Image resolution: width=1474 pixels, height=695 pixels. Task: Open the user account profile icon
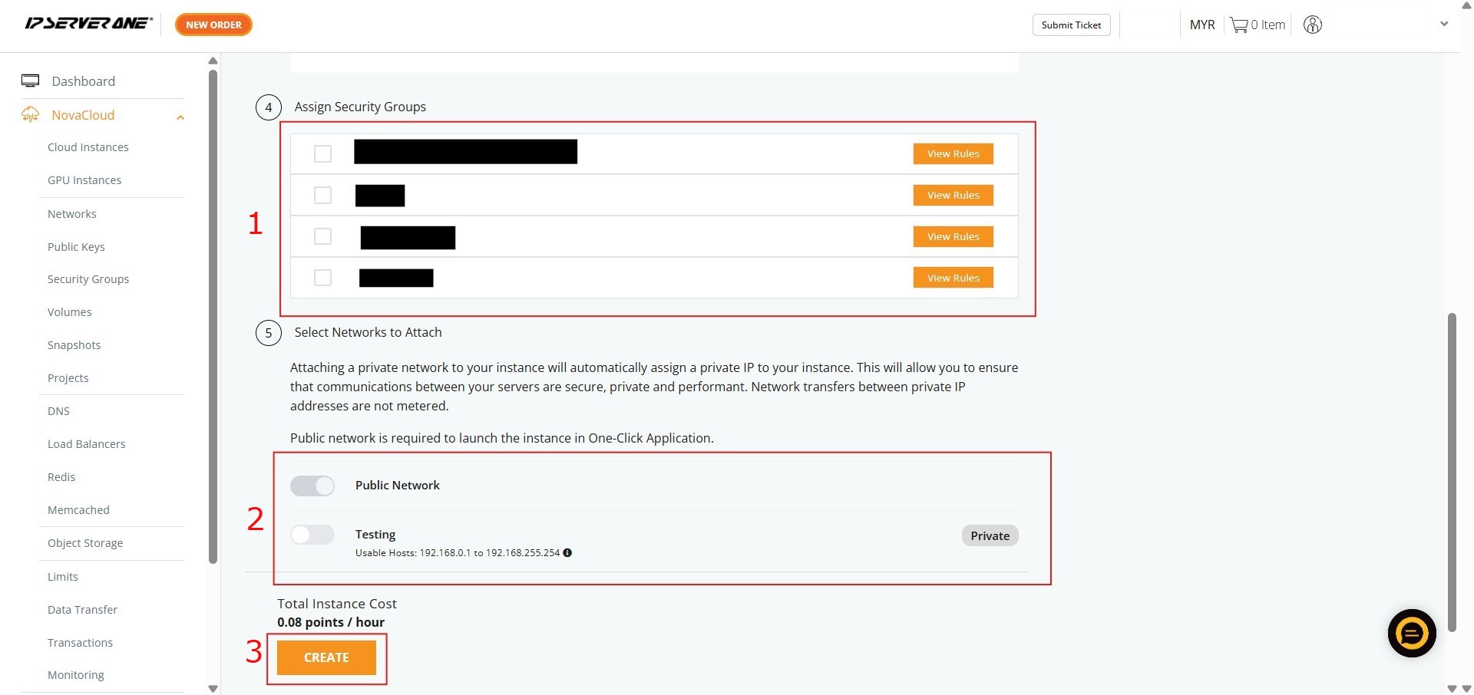[1313, 25]
